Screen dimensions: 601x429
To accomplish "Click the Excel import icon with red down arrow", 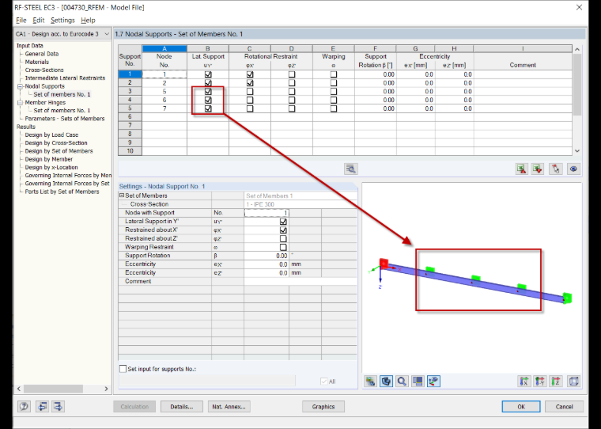I will point(538,169).
